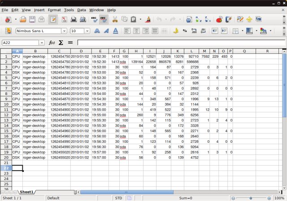This screenshot has height=201, width=287.
Task: Click the Cut scissors icon
Action: [x=115, y=19]
